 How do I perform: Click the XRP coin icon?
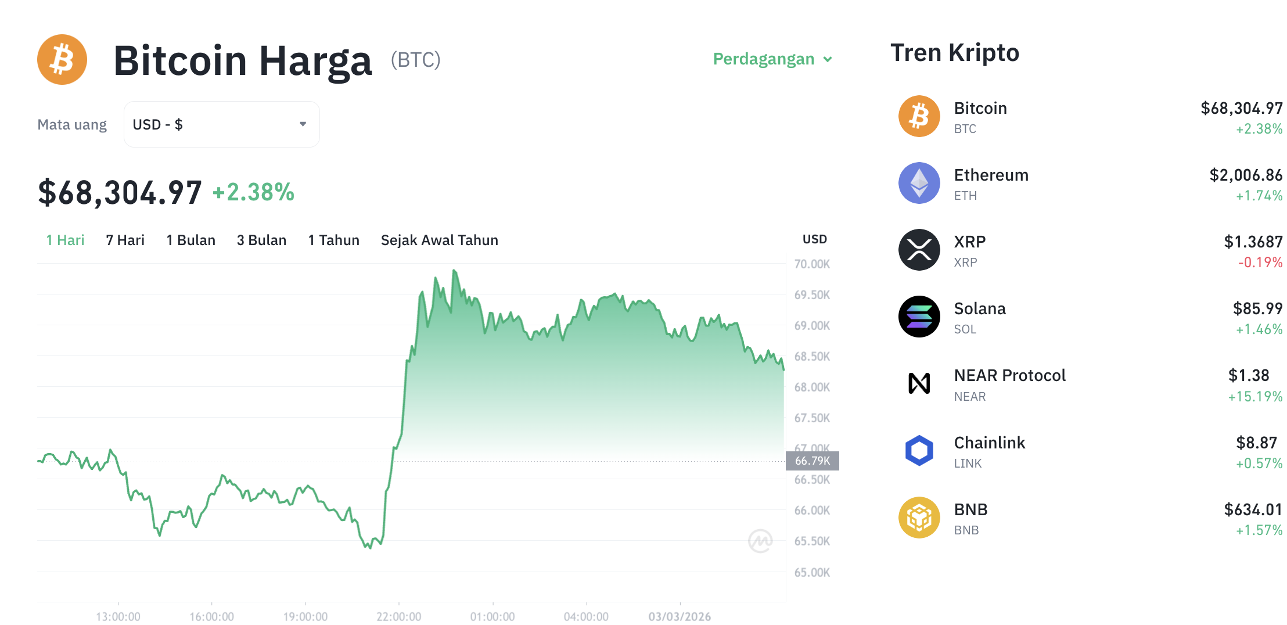(x=919, y=250)
